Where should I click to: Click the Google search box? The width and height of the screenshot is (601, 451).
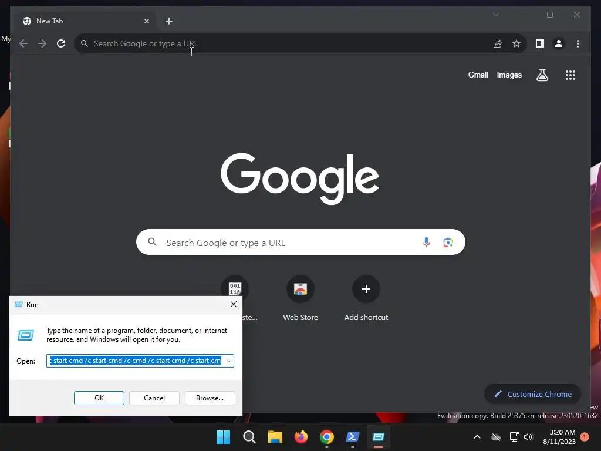300,242
